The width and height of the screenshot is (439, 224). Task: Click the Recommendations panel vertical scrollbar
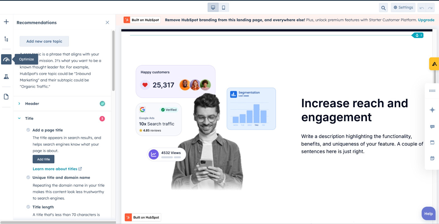(113, 60)
